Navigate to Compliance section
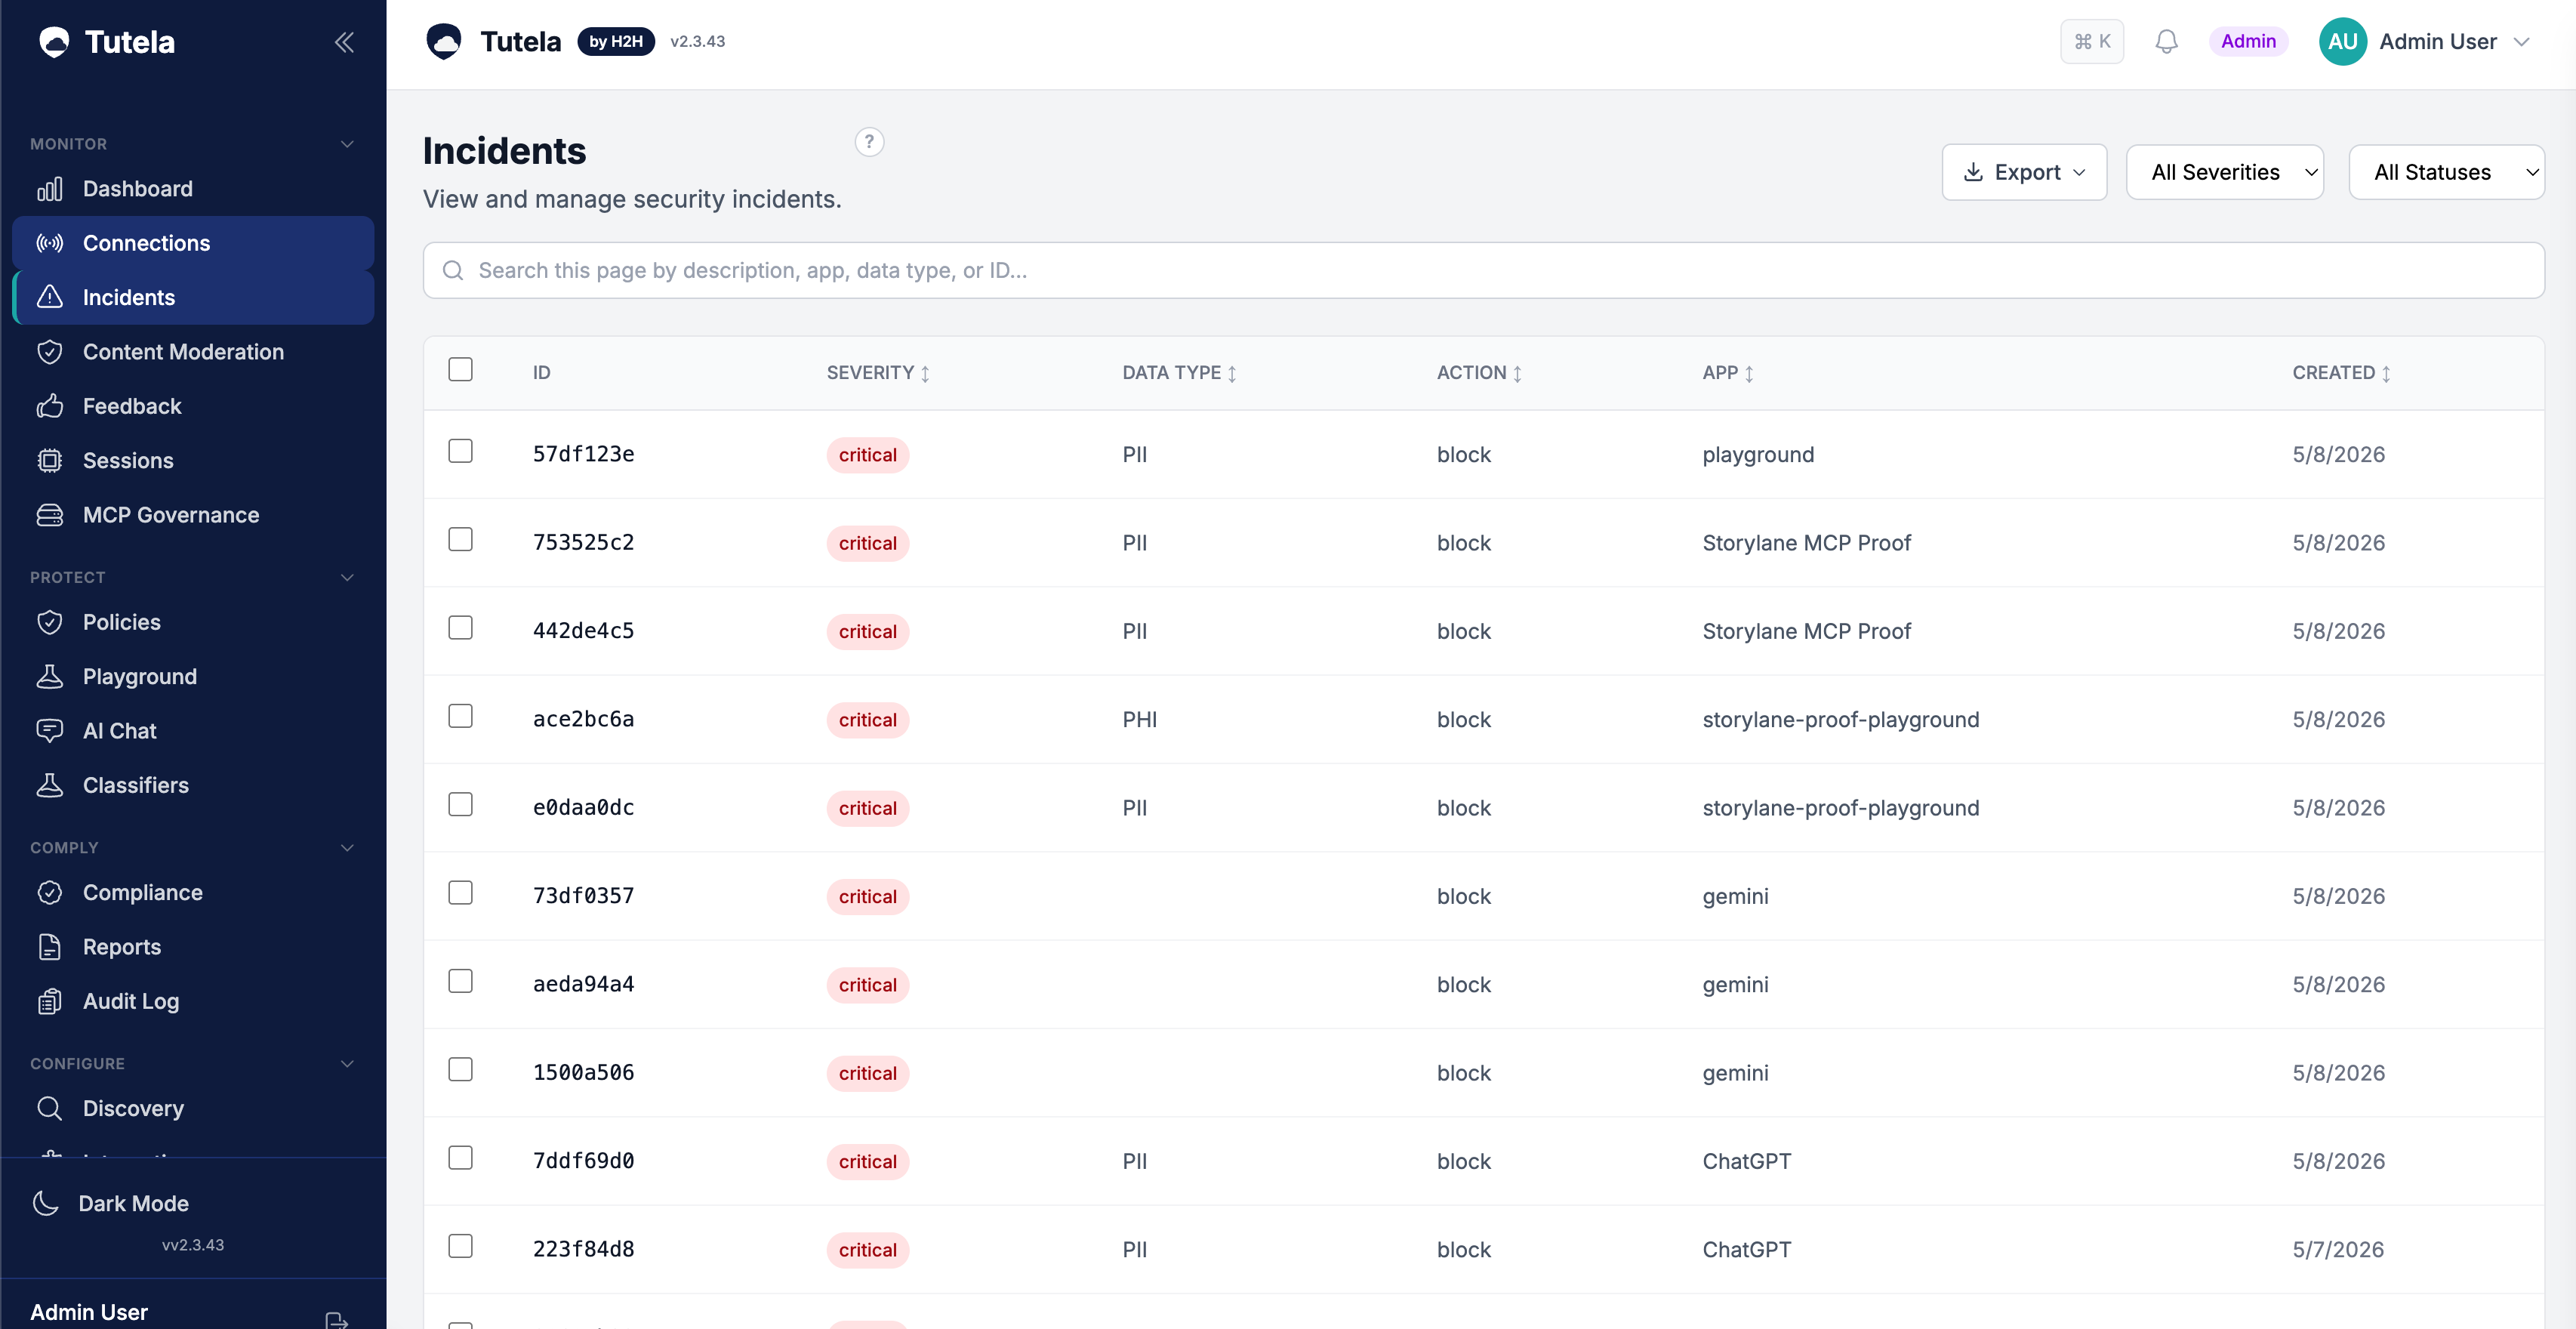2576x1329 pixels. [x=193, y=892]
